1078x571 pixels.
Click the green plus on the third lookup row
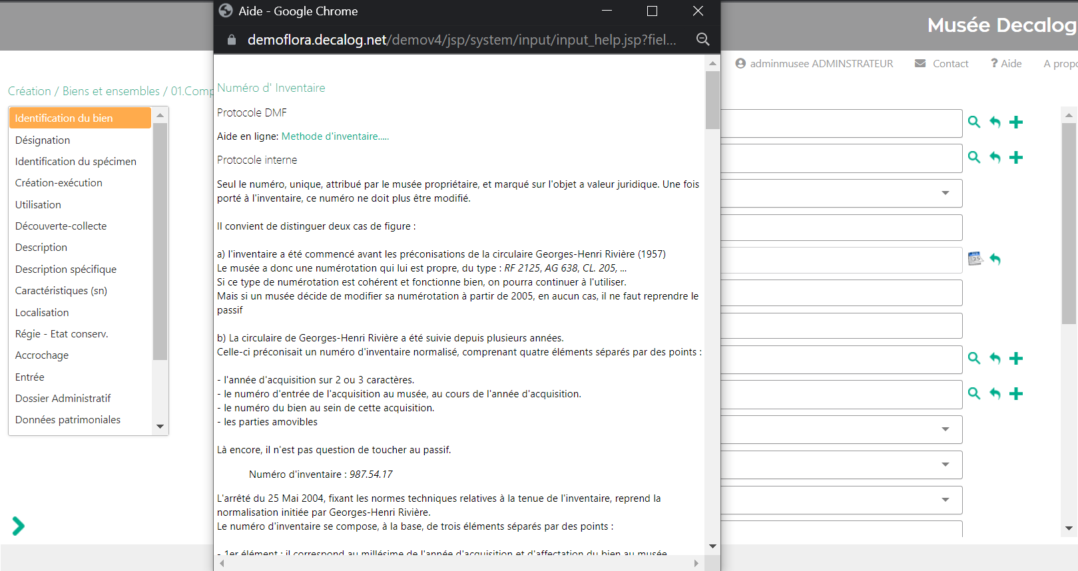click(x=1016, y=359)
